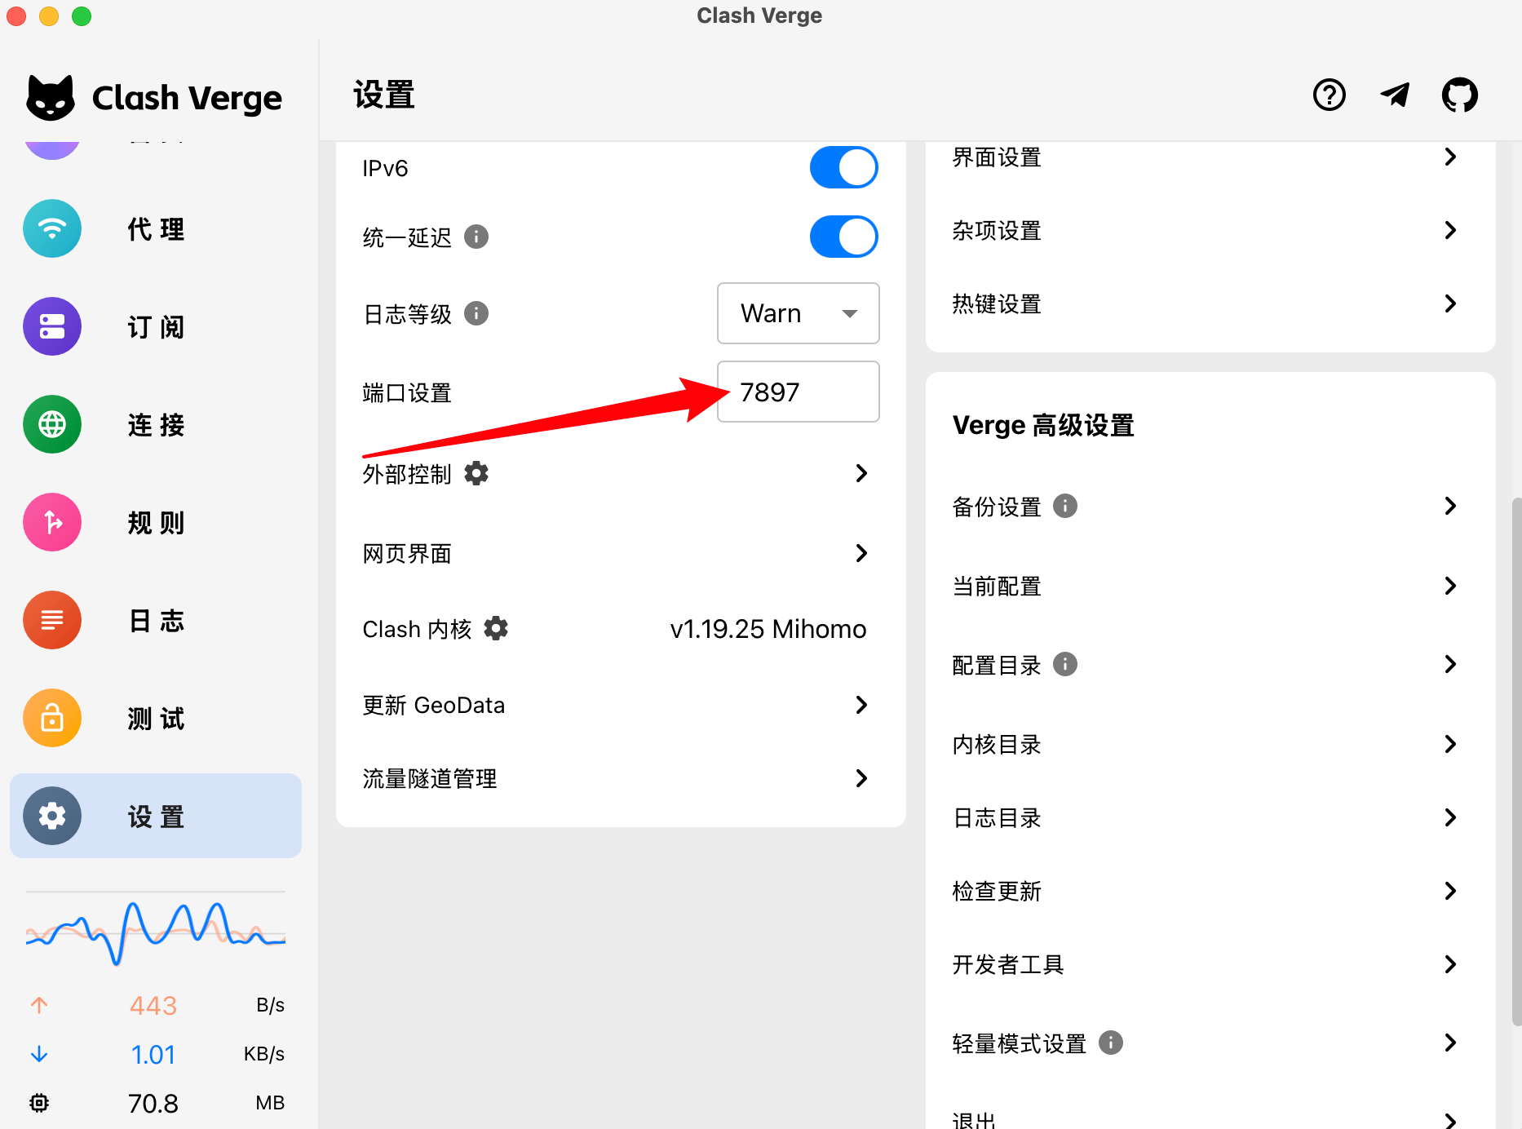Image resolution: width=1522 pixels, height=1129 pixels.
Task: Go to the 测试 page
Action: (156, 718)
